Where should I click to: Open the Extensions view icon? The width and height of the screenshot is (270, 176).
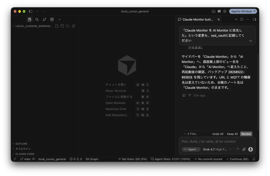52,19
